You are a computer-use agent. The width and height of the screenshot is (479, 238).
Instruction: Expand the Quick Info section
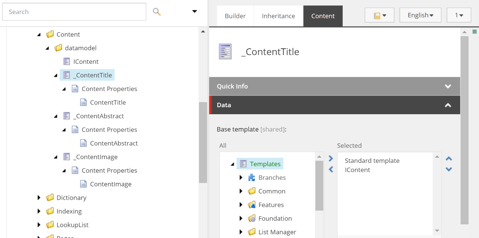(x=448, y=86)
